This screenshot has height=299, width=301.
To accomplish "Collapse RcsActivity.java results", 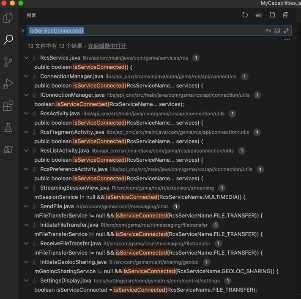I will [x=26, y=113].
